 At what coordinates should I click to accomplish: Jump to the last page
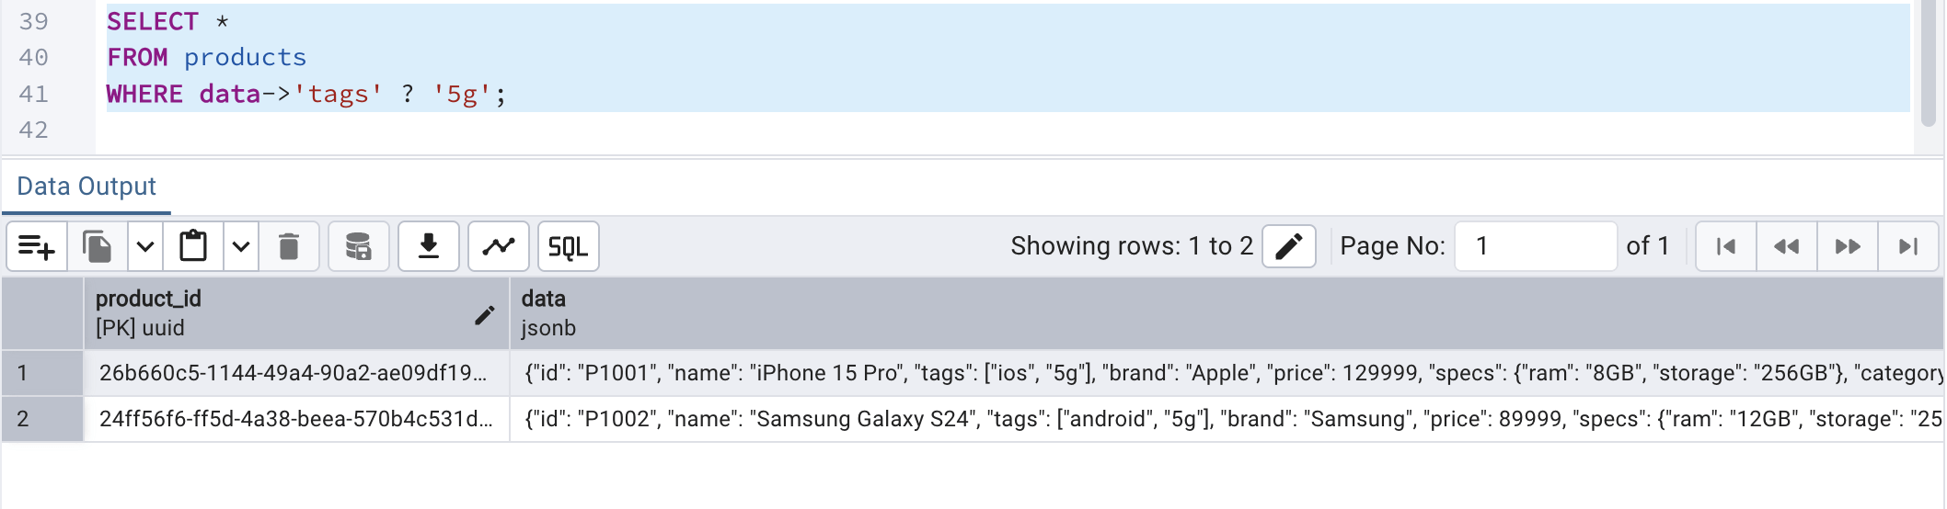(x=1908, y=246)
